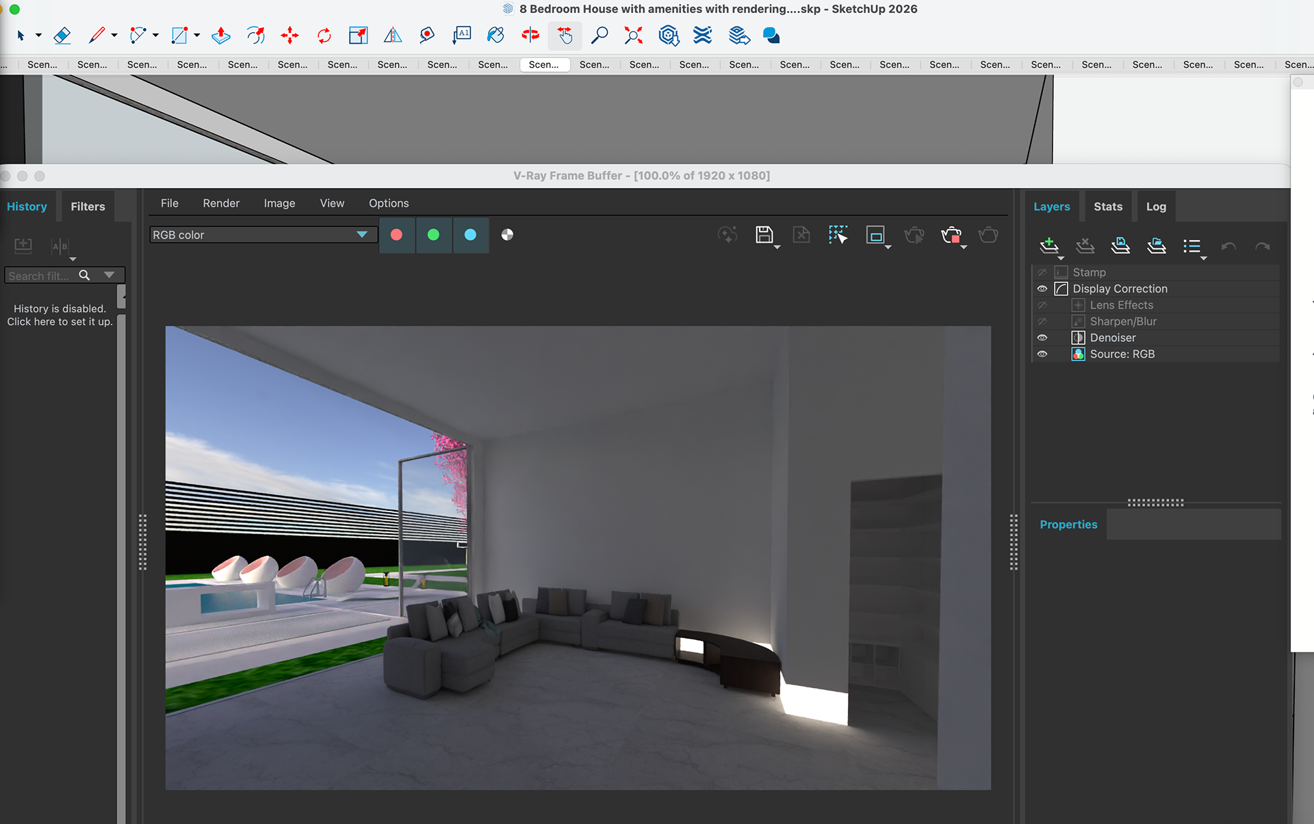This screenshot has width=1314, height=824.
Task: Hide the Source: RGB layer
Action: coord(1042,354)
